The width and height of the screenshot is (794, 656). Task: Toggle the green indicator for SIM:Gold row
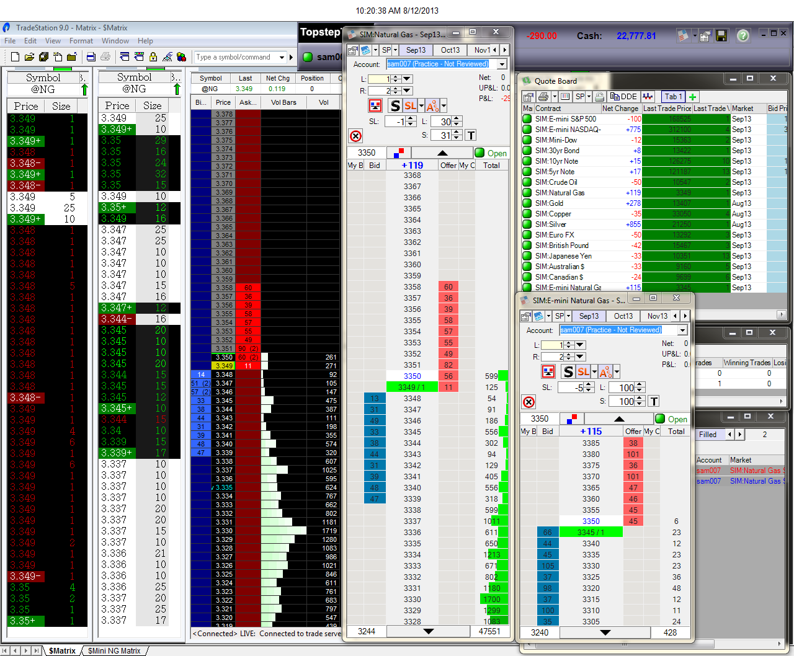pyautogui.click(x=527, y=203)
